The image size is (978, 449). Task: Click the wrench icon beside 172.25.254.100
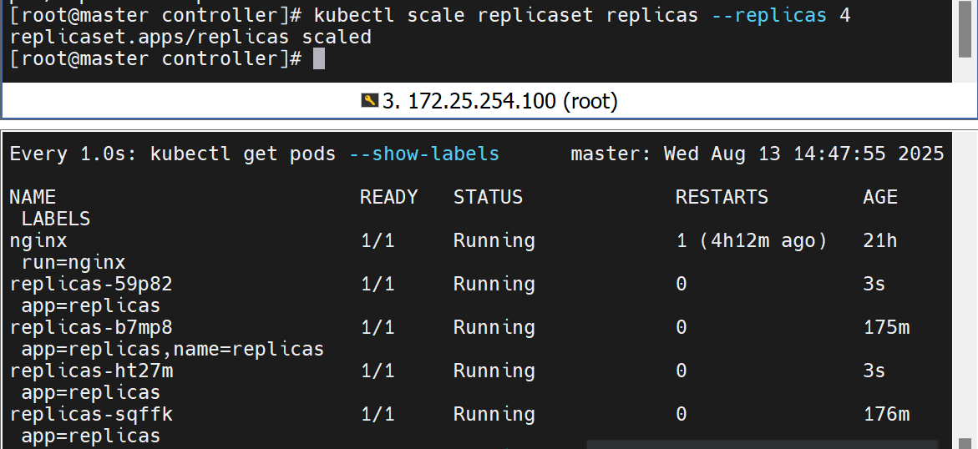tap(369, 100)
